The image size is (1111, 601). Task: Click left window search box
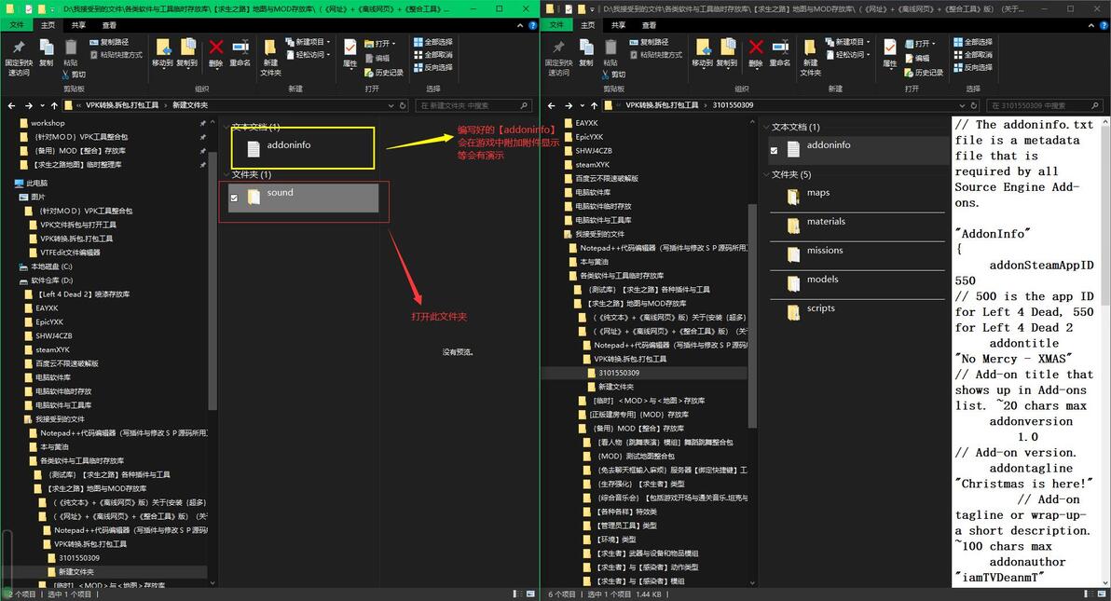[473, 105]
